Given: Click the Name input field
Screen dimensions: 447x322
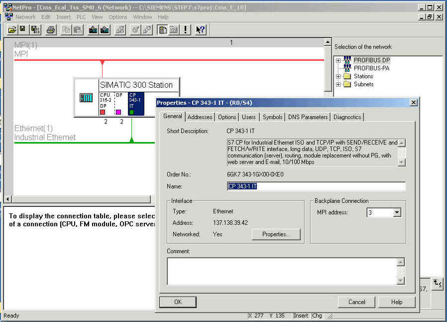Looking at the screenshot, I should pyautogui.click(x=316, y=186).
